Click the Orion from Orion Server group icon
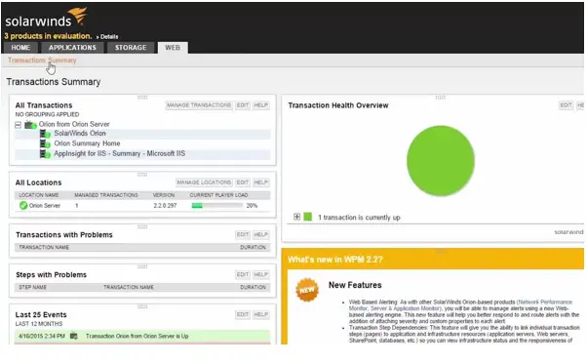The image size is (587, 364). pos(30,125)
